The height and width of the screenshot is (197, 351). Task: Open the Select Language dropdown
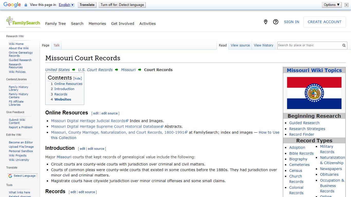point(22,176)
